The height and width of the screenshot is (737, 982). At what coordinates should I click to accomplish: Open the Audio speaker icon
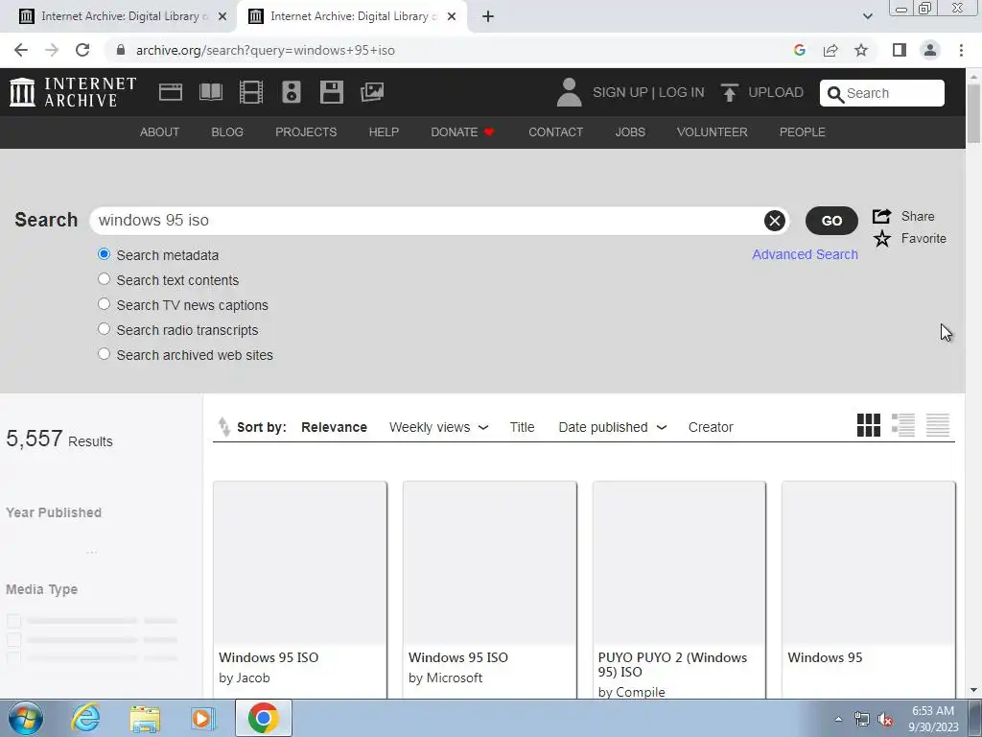tap(292, 92)
